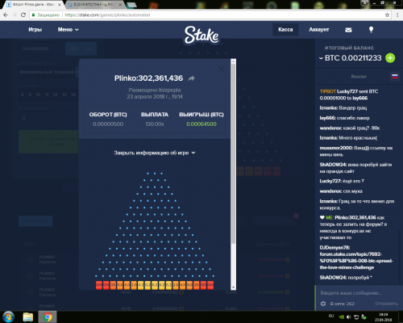
Task: Click the volume speaker tray icon
Action: (x=349, y=317)
